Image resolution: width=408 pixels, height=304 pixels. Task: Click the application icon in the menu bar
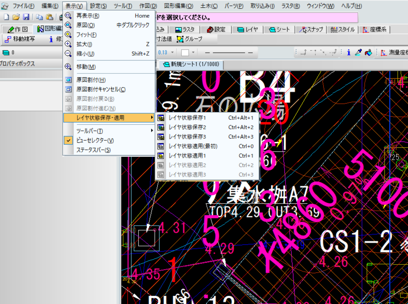(5, 6)
